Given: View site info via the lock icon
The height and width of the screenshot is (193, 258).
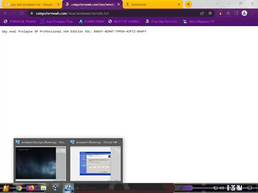Looking at the screenshot, I should coord(32,13).
